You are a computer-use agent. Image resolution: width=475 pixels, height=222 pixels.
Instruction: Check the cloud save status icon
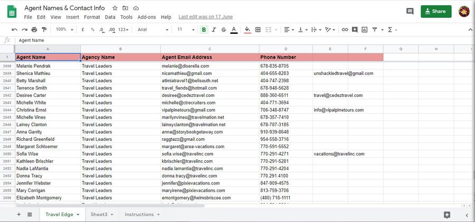tap(136, 8)
